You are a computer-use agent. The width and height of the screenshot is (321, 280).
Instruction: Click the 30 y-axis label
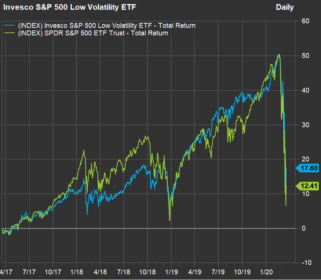pos(305,125)
